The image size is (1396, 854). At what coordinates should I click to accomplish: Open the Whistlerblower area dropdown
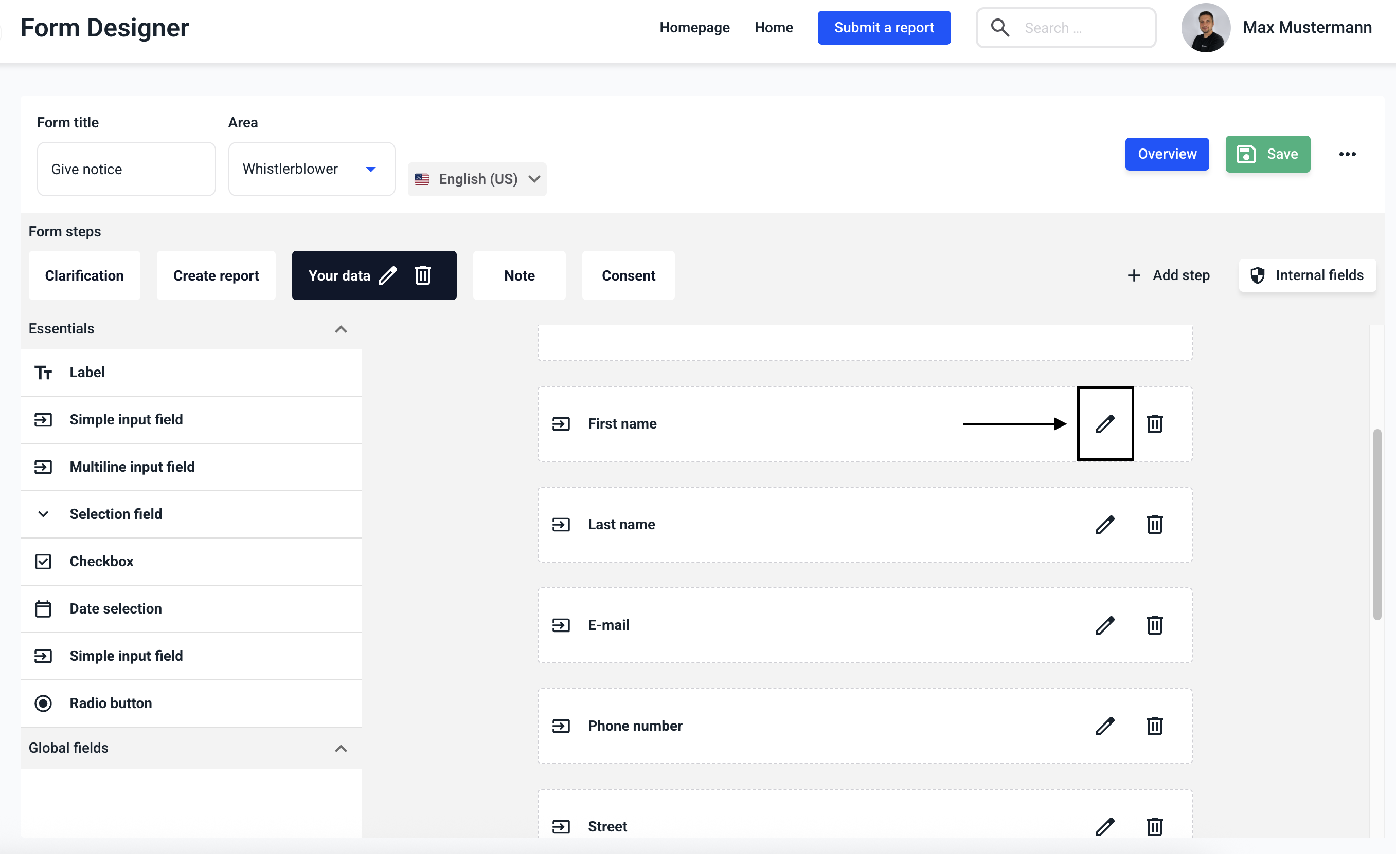tap(311, 169)
